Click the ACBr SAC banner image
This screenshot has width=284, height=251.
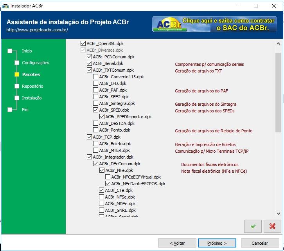pos(214,24)
